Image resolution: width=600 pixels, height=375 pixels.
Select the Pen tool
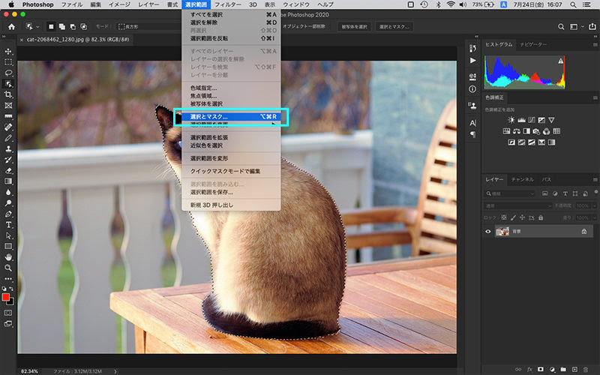coord(8,214)
